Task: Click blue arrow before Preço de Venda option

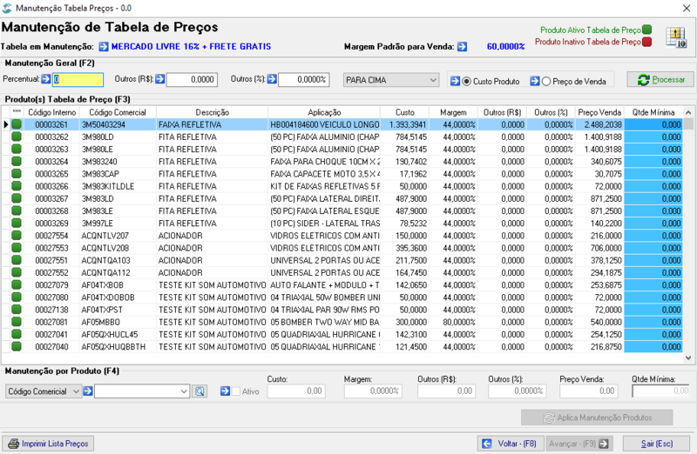Action: (x=535, y=81)
